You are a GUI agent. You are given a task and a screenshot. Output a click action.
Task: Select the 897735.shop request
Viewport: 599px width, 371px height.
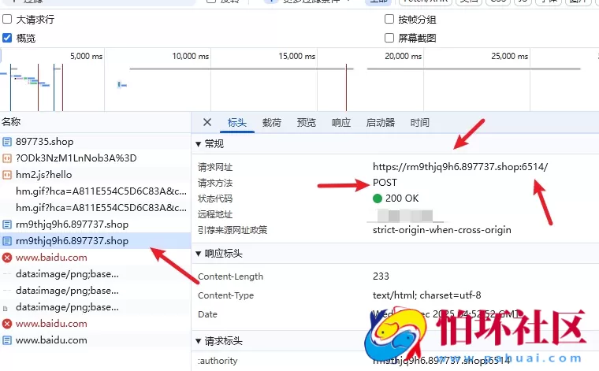point(95,142)
